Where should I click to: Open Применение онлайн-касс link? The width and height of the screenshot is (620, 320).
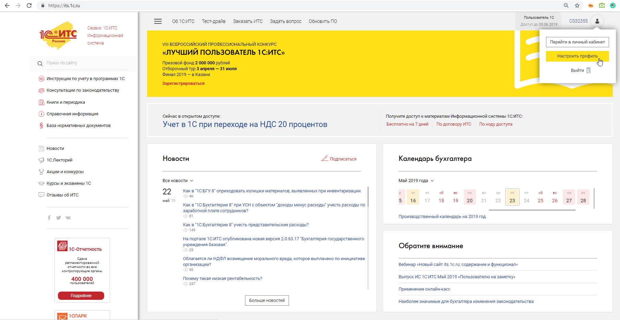(x=424, y=289)
